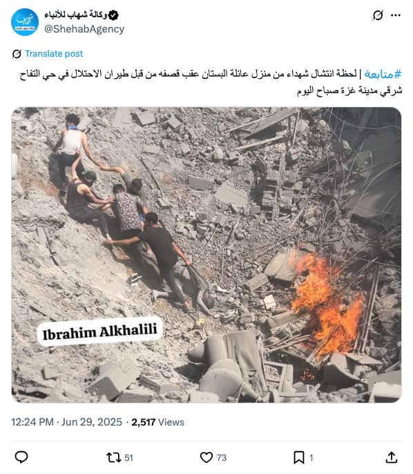Viewport: 413px width, 474px height.
Task: Open the three-dot more options menu
Action: (396, 15)
